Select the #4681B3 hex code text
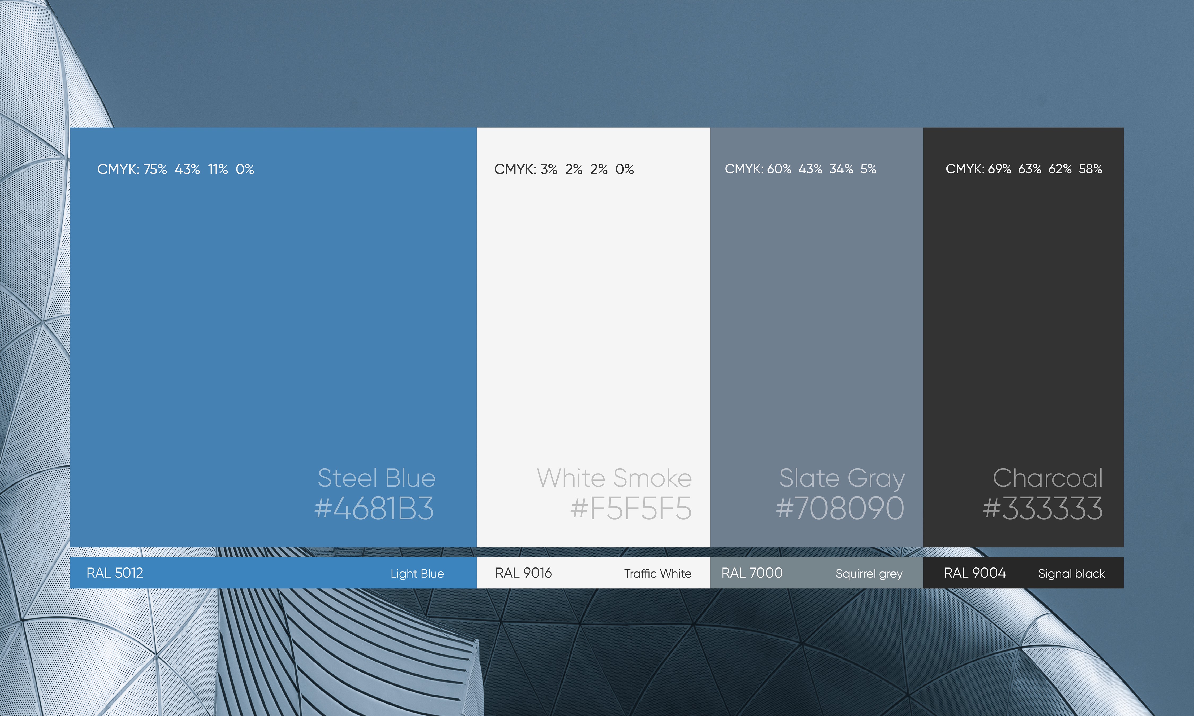The image size is (1194, 716). pyautogui.click(x=374, y=509)
